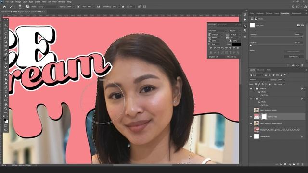Click lock all padlock icon in Layers

[270, 84]
